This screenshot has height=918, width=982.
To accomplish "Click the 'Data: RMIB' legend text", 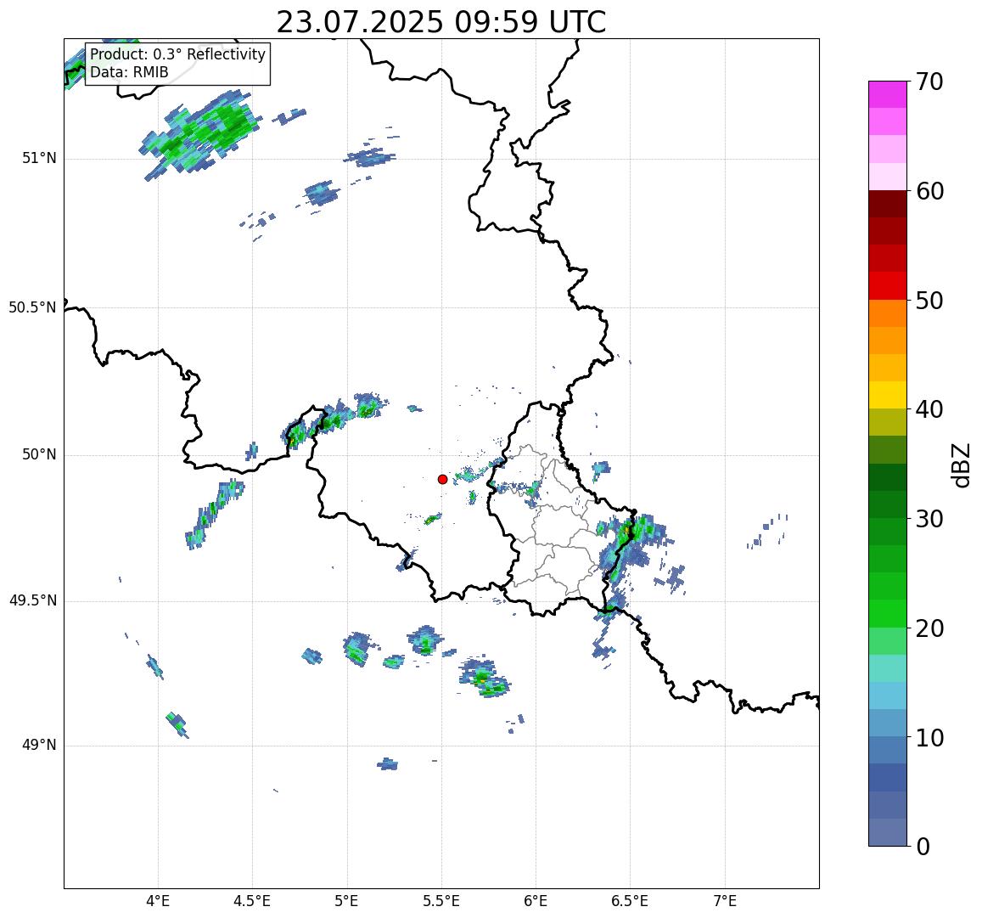I will tap(129, 73).
